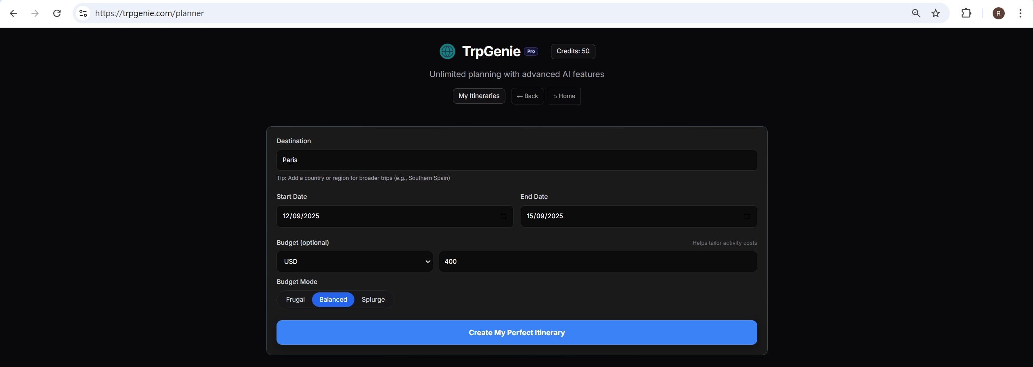Open the browser profile avatar menu
Viewport: 1033px width, 367px height.
pos(998,13)
